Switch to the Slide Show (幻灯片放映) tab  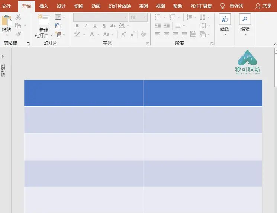pyautogui.click(x=120, y=6)
